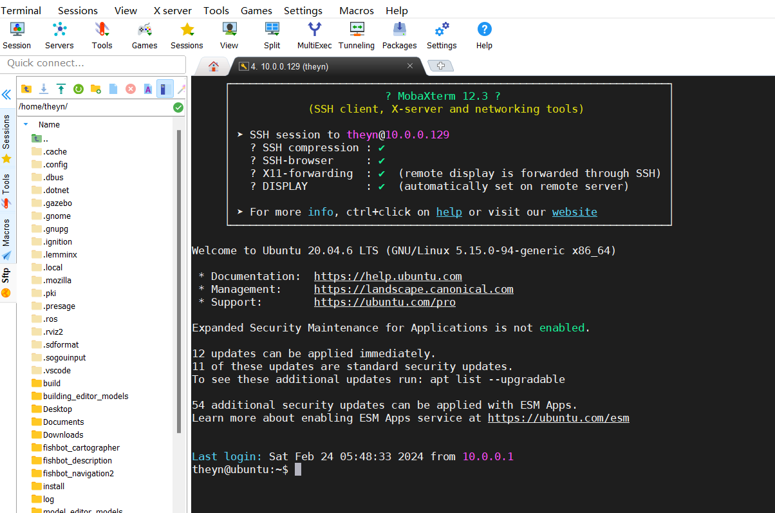The width and height of the screenshot is (775, 513).
Task: Open the Session toolbar button
Action: pyautogui.click(x=17, y=35)
